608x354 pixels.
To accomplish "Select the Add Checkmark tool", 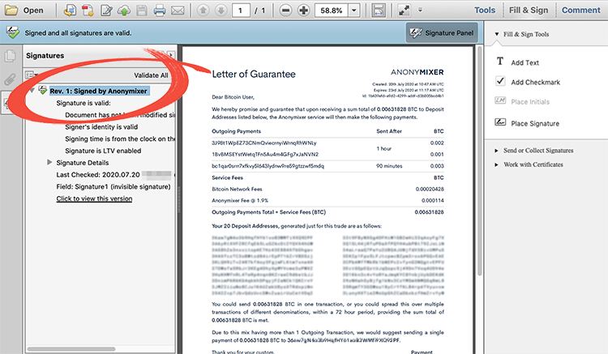I will coord(501,82).
